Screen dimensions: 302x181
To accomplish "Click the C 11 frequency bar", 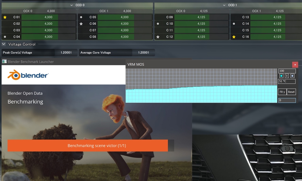I will [201, 30].
